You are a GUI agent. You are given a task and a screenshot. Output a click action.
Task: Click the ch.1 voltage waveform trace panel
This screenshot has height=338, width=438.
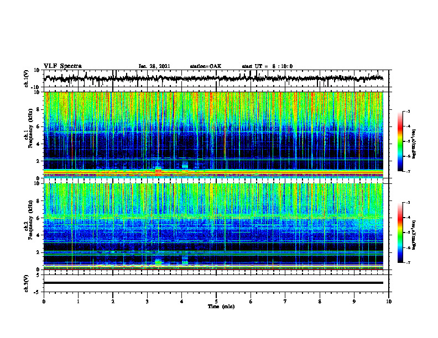point(216,78)
